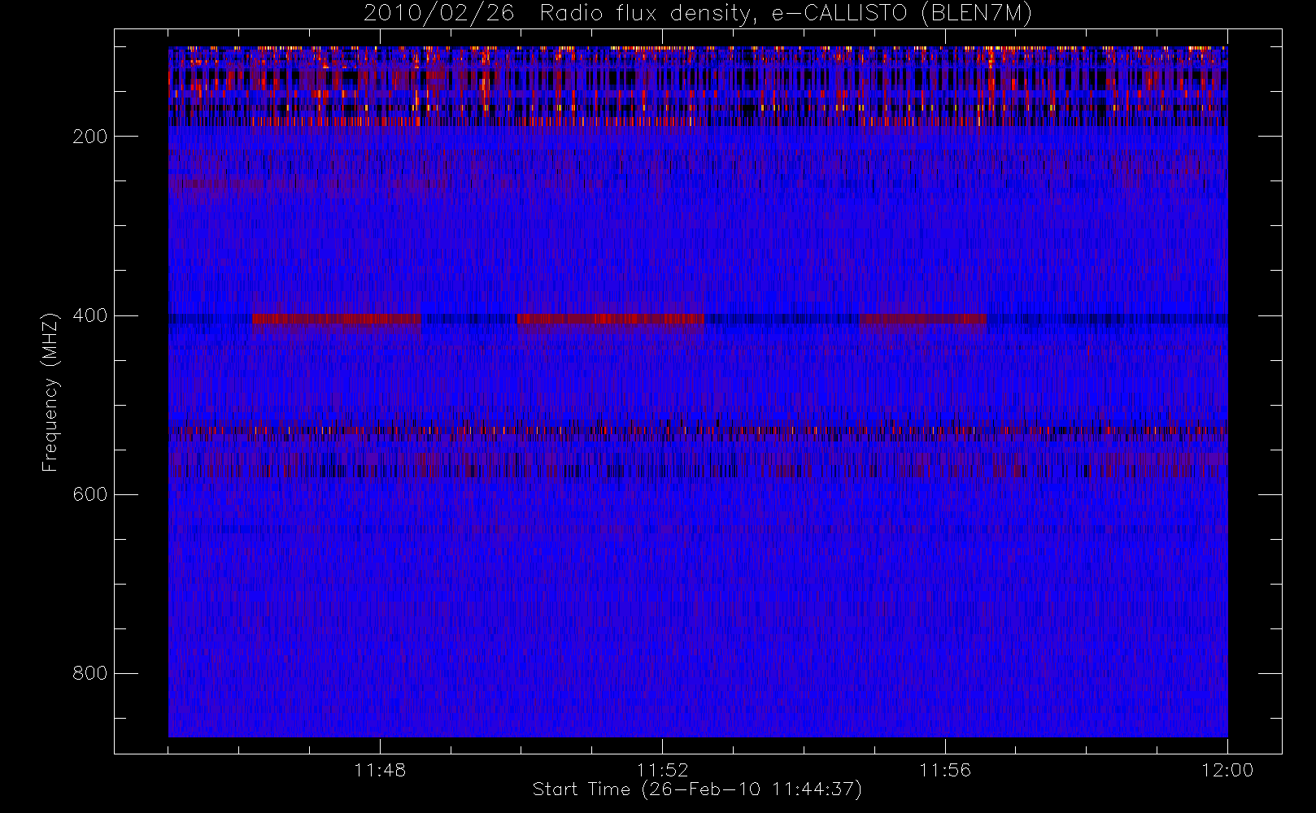Click the middle red burst near 11:51
1316x813 pixels.
(x=611, y=319)
